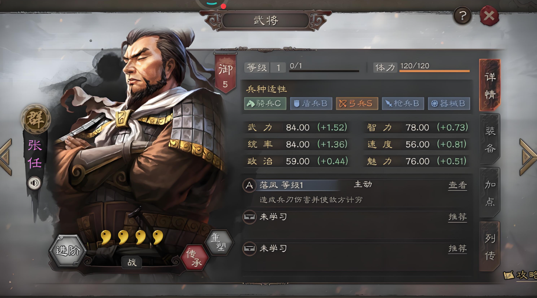The image size is (537, 298).
Task: Play the general's voice speaker icon
Action: [34, 183]
